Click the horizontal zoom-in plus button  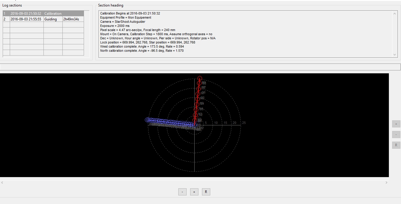194,192
